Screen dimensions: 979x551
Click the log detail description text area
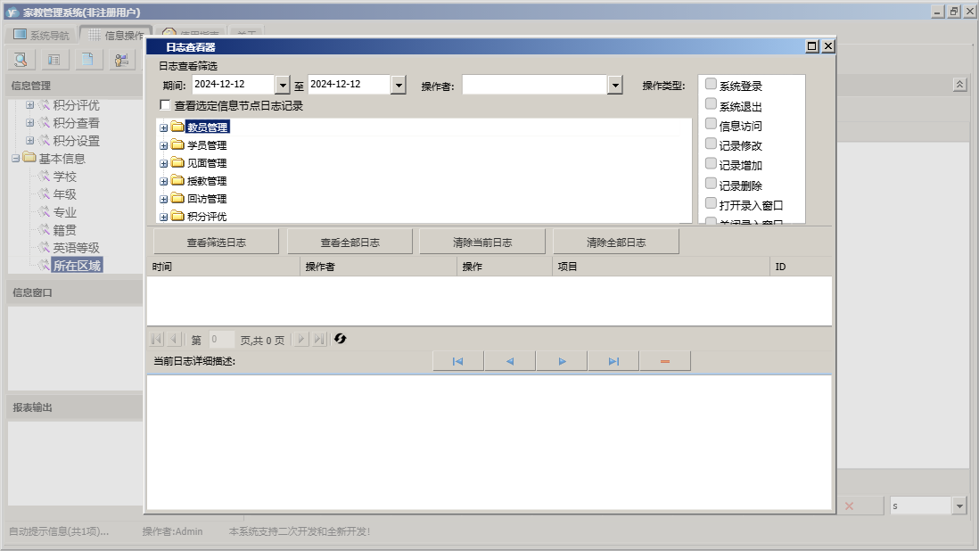(489, 442)
